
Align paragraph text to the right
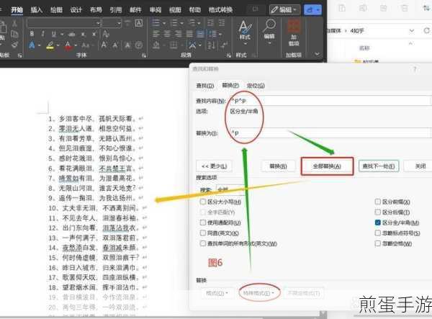tap(179, 34)
